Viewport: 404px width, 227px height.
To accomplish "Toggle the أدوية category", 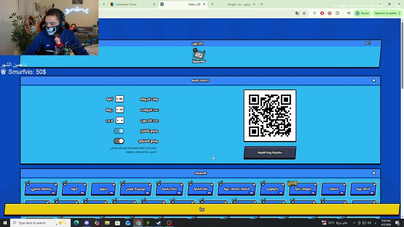I will click(74, 189).
